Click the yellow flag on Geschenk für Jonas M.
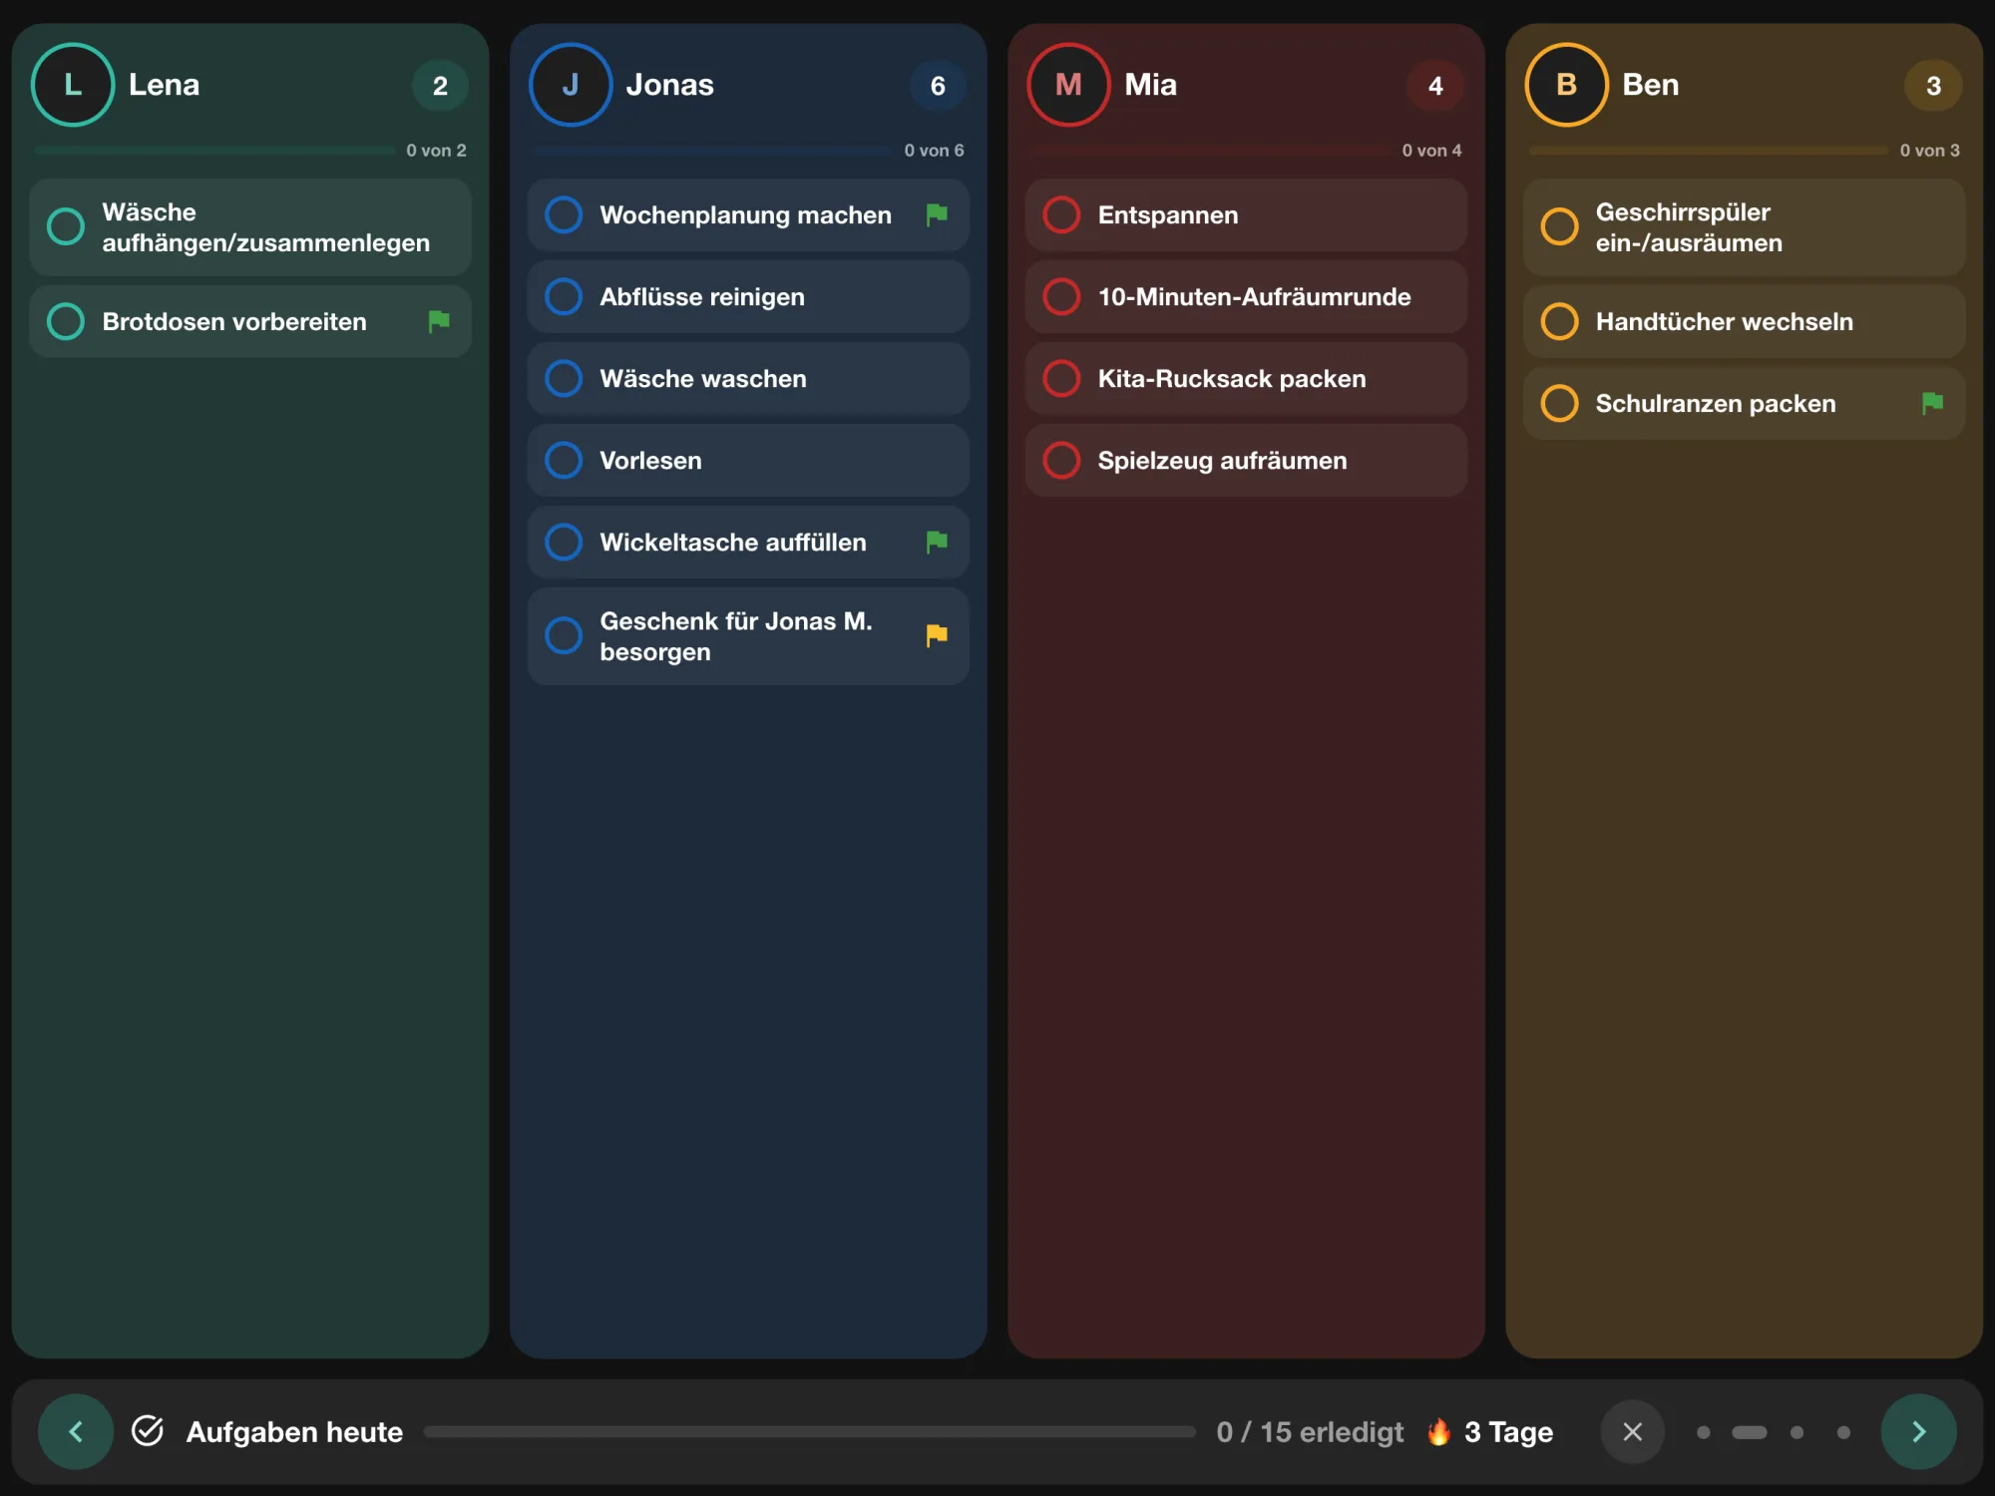Screen dimensions: 1995x1496 [937, 635]
